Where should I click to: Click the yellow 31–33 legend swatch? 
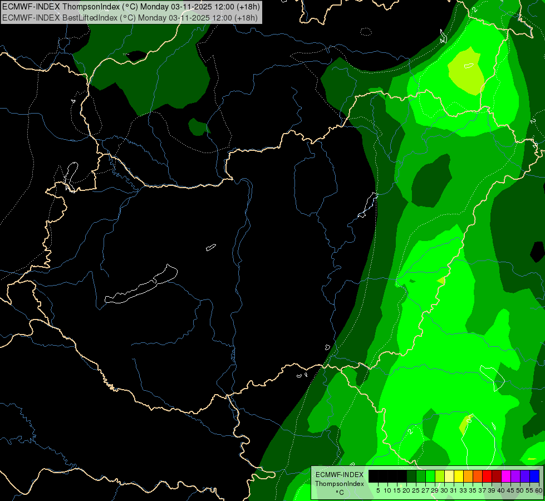tap(459, 476)
